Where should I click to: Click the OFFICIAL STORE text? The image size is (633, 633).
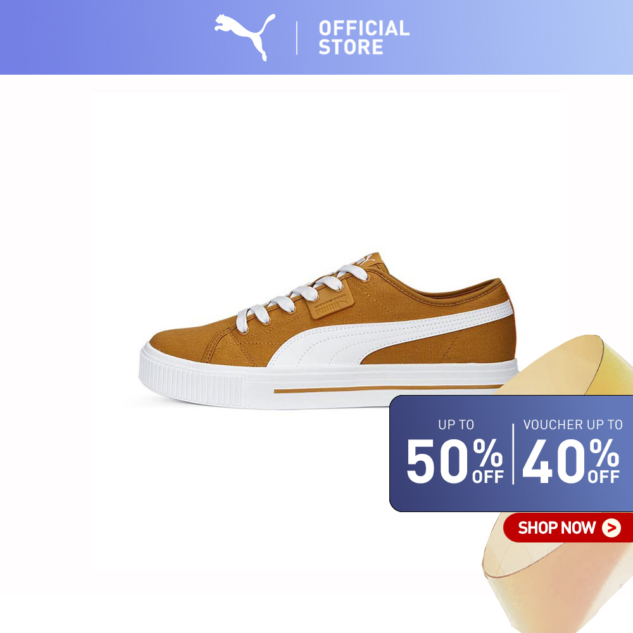point(364,37)
